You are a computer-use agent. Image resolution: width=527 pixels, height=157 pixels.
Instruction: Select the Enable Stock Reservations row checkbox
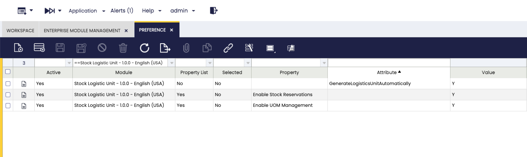click(x=8, y=95)
